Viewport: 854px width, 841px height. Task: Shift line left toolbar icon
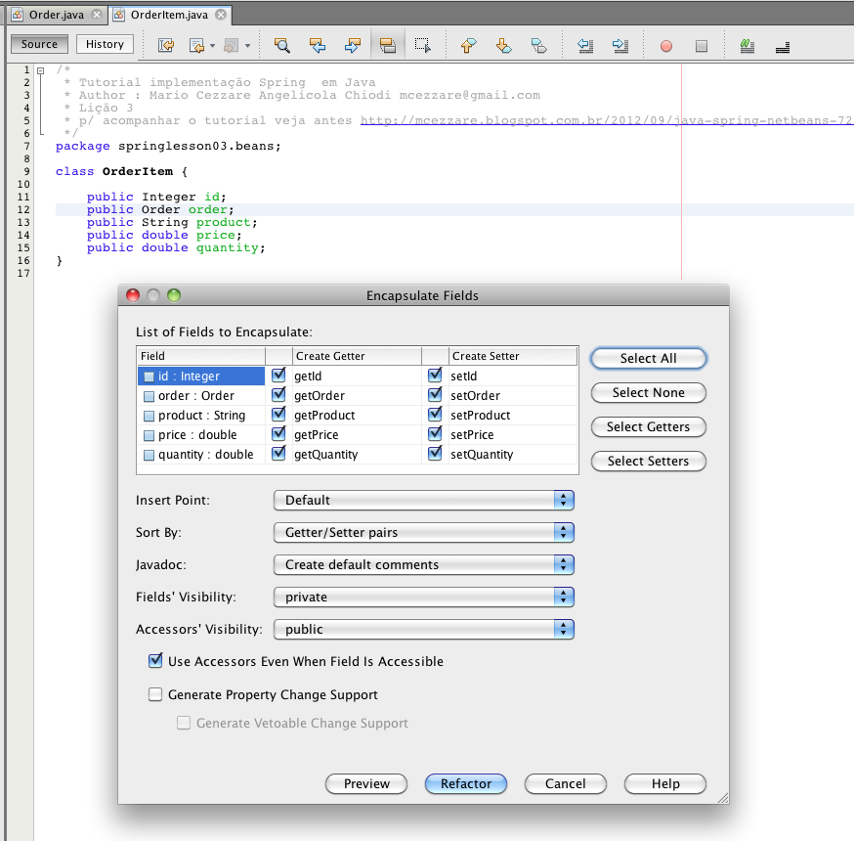tap(585, 45)
